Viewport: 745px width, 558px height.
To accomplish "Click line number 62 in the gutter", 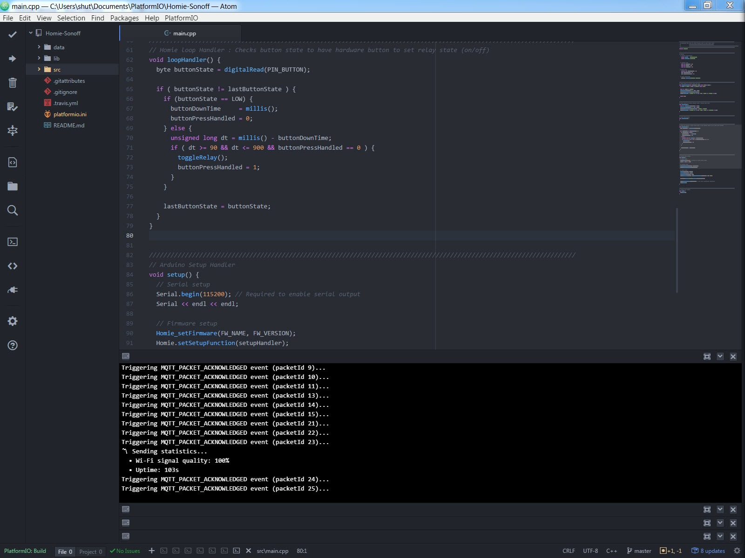I will click(x=129, y=60).
